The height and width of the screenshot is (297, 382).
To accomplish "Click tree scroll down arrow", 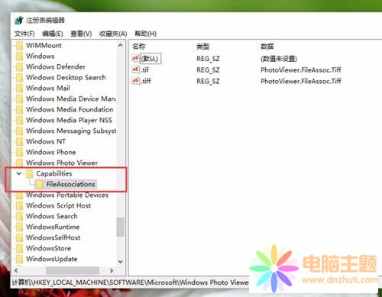I will (x=121, y=261).
